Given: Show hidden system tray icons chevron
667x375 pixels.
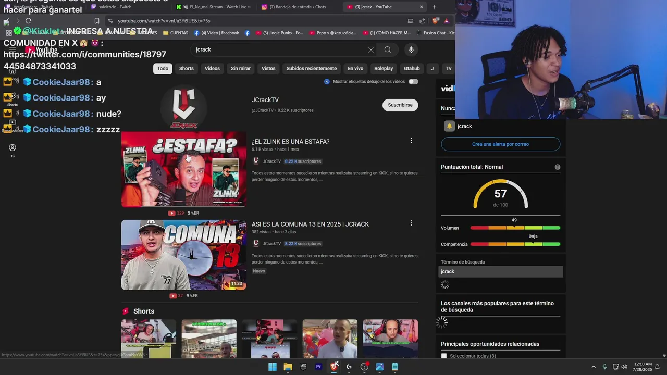Looking at the screenshot, I should click(x=594, y=367).
